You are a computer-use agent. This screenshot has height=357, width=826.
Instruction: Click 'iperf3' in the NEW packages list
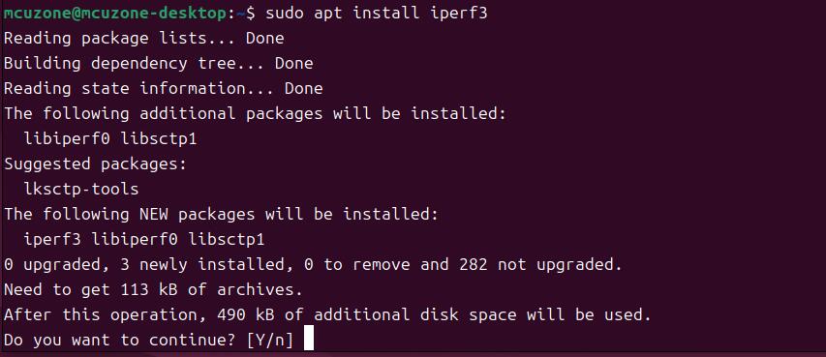click(52, 240)
